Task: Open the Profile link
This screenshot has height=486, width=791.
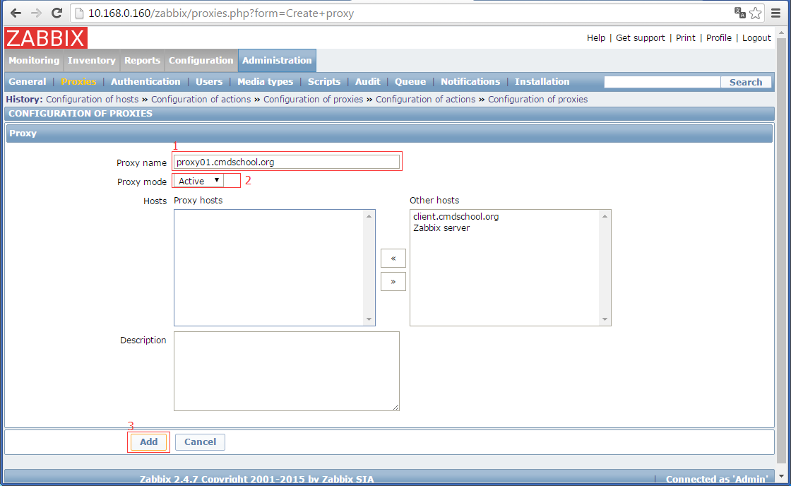Action: click(719, 38)
